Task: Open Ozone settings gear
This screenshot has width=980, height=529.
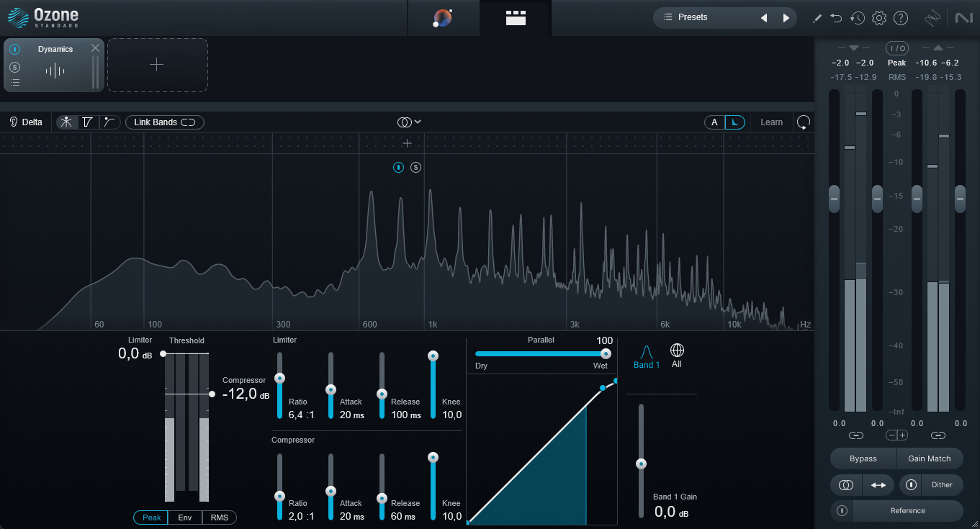Action: coord(878,18)
